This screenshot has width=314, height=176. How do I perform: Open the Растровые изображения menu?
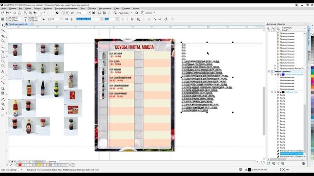click(66, 9)
